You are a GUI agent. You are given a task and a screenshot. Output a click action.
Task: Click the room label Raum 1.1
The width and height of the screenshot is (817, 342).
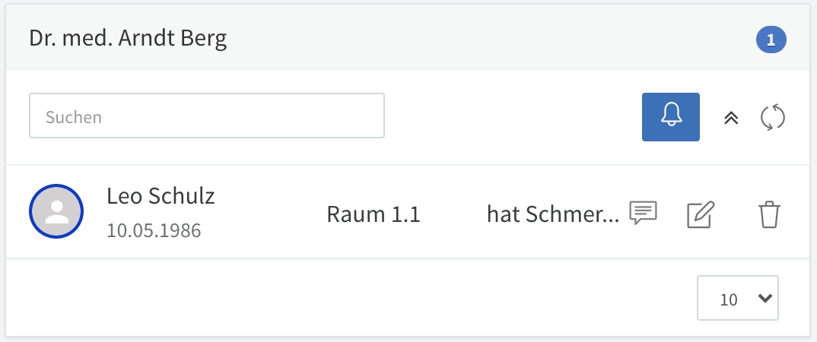click(373, 214)
